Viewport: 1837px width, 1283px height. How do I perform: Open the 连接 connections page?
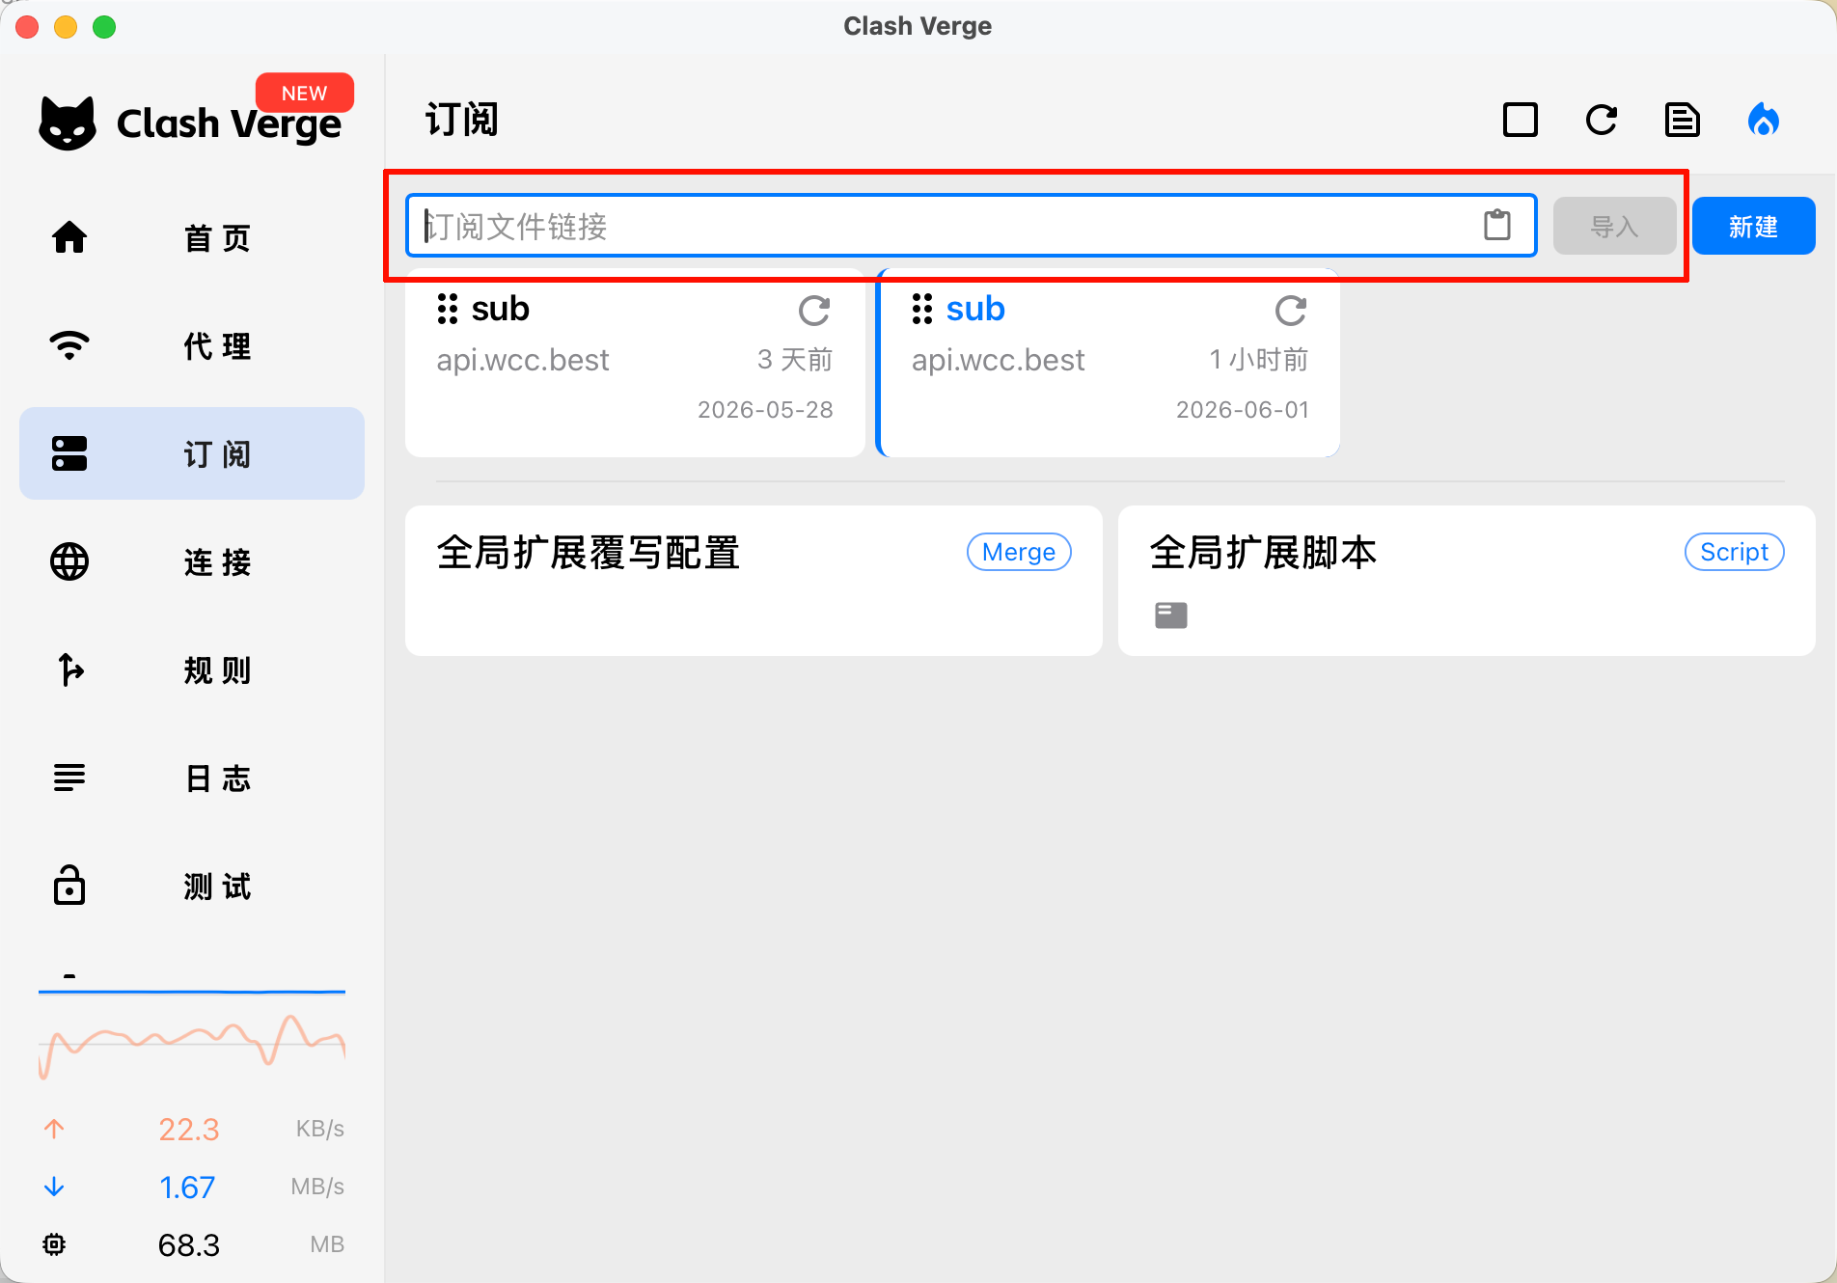pyautogui.click(x=192, y=561)
